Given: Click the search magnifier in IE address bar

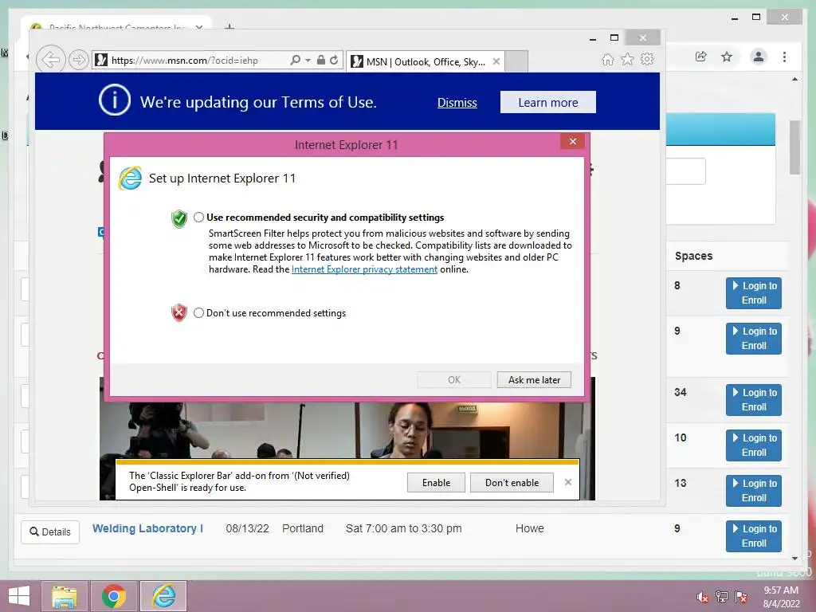Looking at the screenshot, I should pos(295,61).
